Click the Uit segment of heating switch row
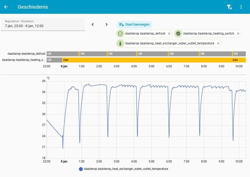Viewport: 250px width, 177px height. pyautogui.click(x=54, y=60)
